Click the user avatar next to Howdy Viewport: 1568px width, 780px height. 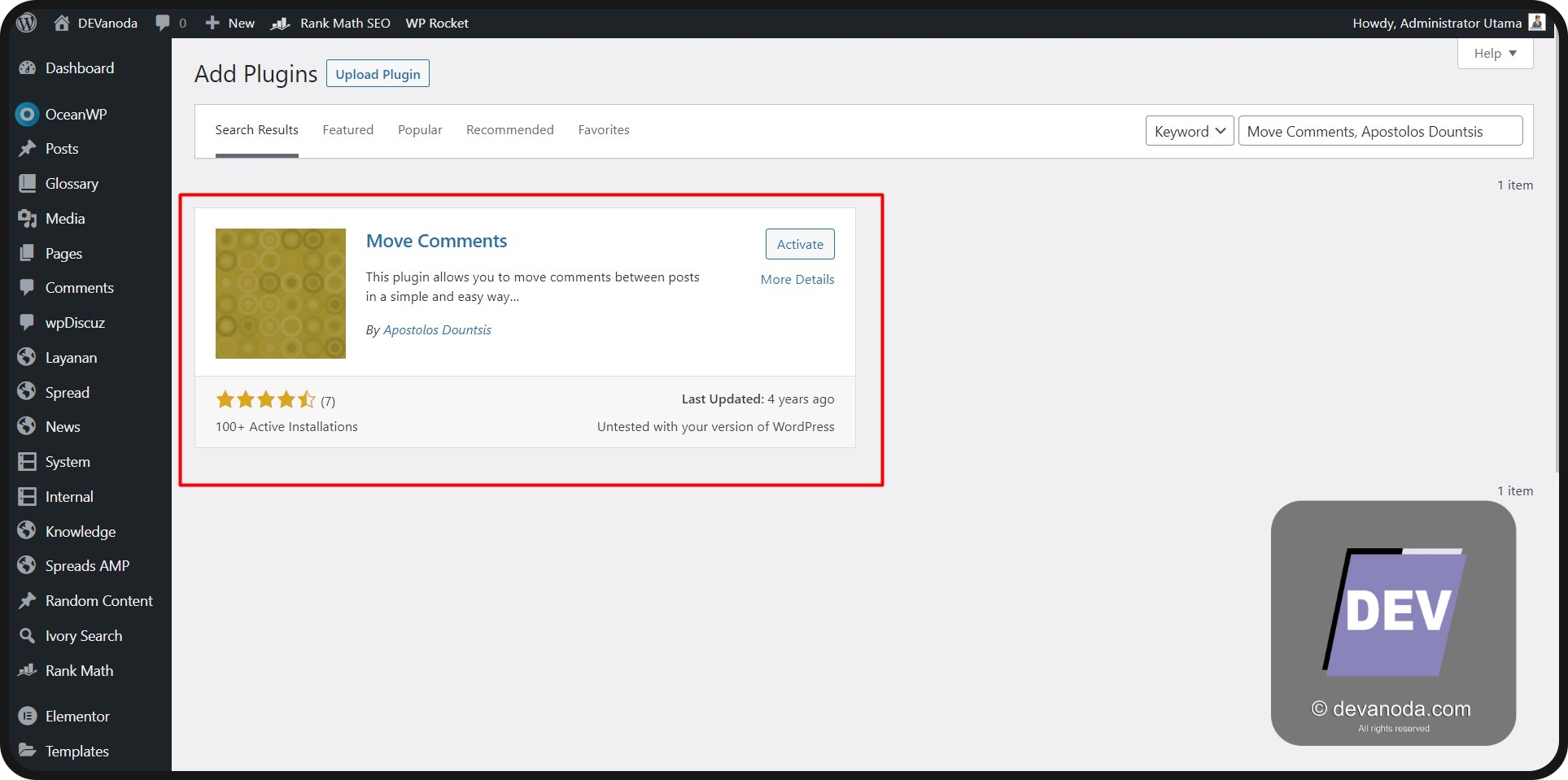point(1536,22)
